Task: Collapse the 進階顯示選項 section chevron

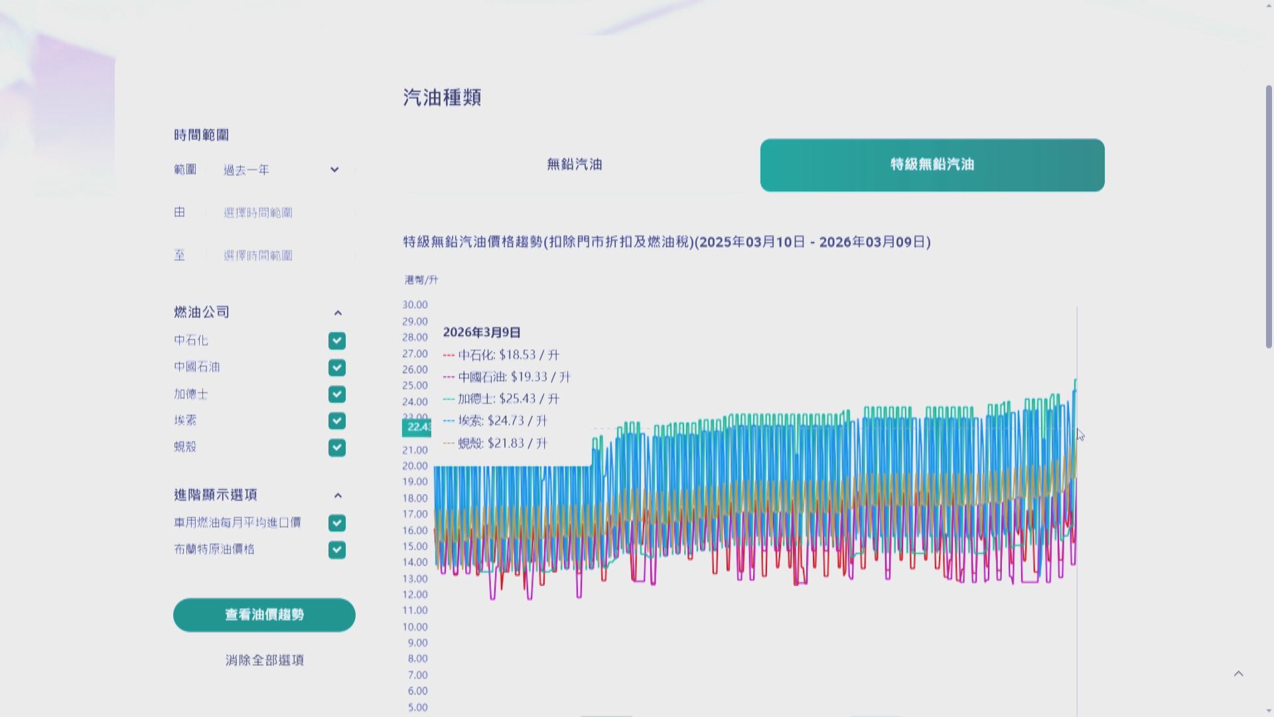Action: [339, 495]
